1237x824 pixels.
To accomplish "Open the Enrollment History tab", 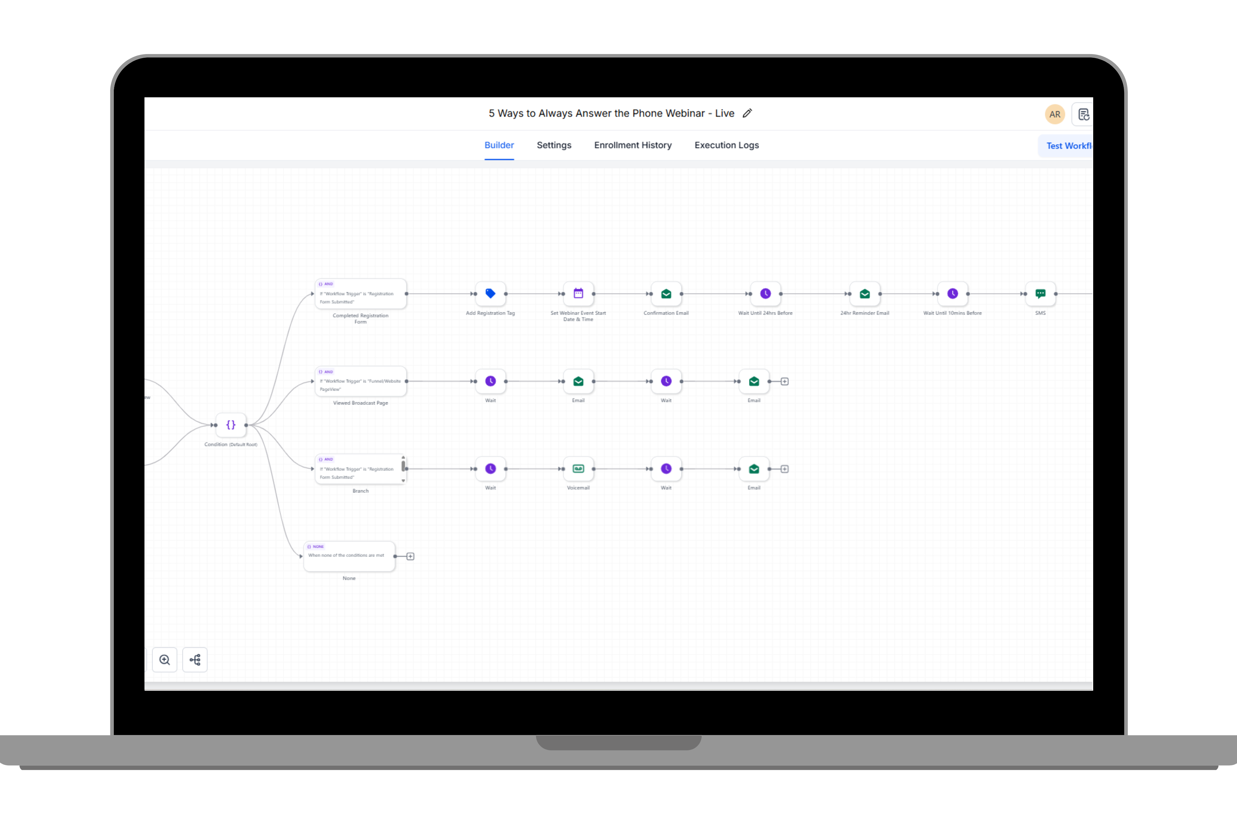I will point(633,145).
